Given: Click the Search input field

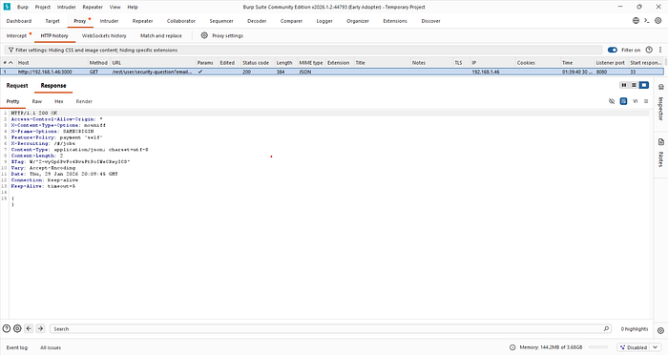Looking at the screenshot, I should click(x=330, y=328).
